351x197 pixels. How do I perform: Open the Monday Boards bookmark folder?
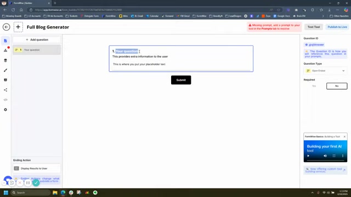[12, 16]
